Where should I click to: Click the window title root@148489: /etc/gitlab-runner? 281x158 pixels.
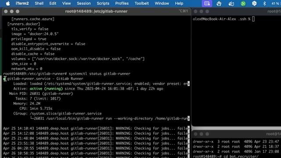[x=96, y=11]
